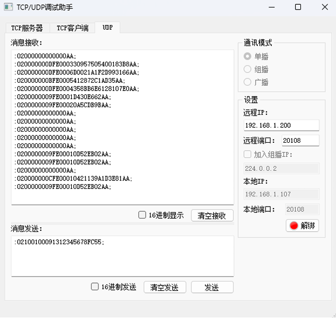Click the 本地IP address field
336x318 pixels.
click(x=281, y=194)
